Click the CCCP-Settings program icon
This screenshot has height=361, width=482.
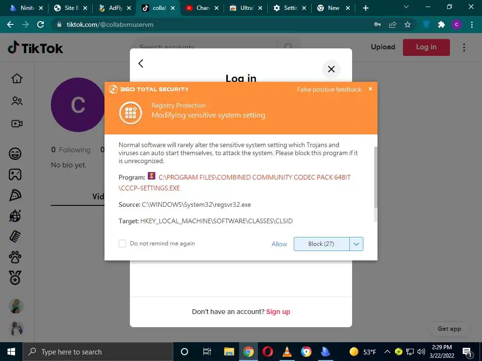coord(151,176)
